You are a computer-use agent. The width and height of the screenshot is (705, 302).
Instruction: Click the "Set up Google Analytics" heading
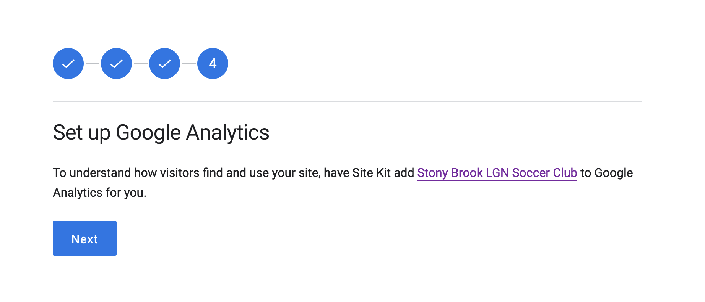(x=161, y=133)
